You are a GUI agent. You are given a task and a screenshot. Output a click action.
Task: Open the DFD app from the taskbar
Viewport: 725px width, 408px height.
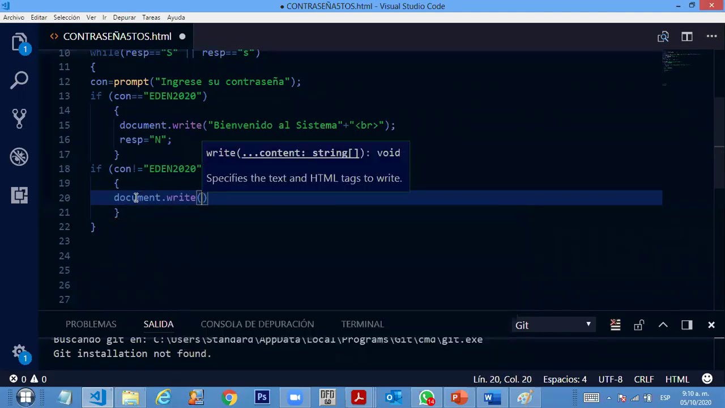pyautogui.click(x=327, y=397)
